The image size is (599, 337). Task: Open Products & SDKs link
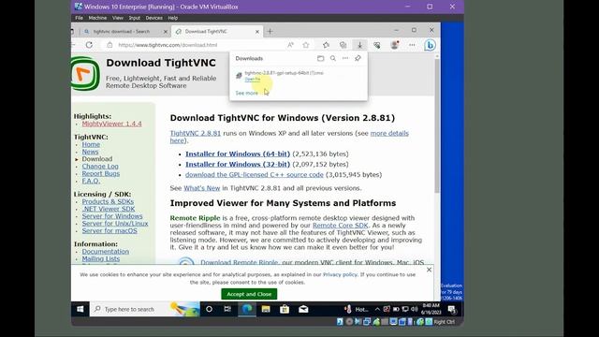point(108,201)
